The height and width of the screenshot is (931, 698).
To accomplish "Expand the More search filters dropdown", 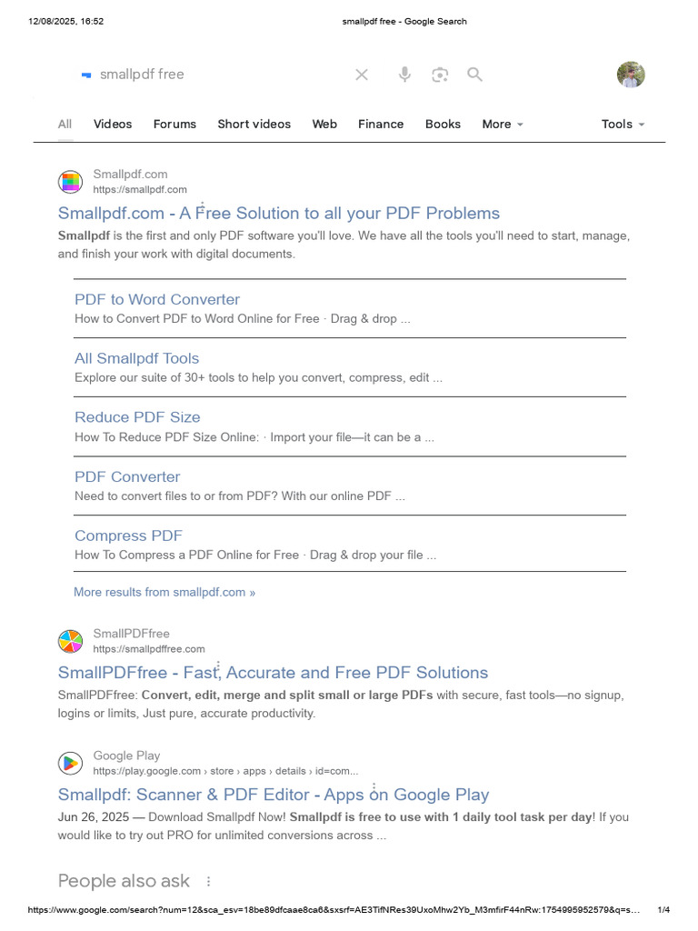I will 502,125.
